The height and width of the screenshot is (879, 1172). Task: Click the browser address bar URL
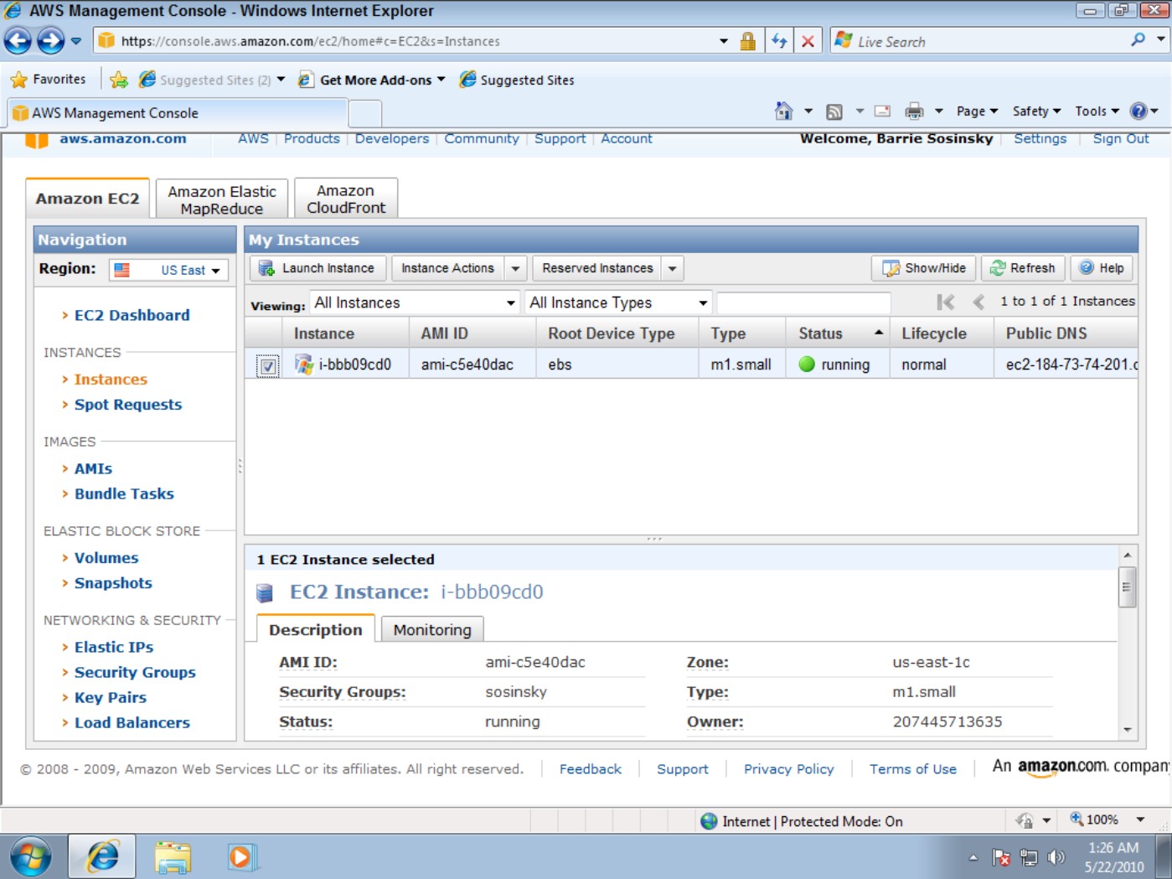coord(310,41)
